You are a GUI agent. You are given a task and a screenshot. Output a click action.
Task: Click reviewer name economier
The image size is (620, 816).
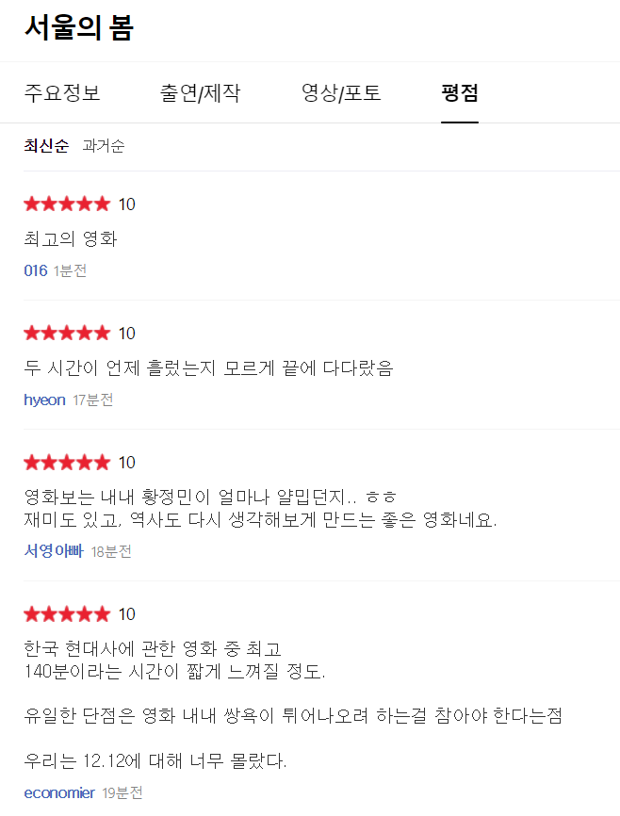58,792
